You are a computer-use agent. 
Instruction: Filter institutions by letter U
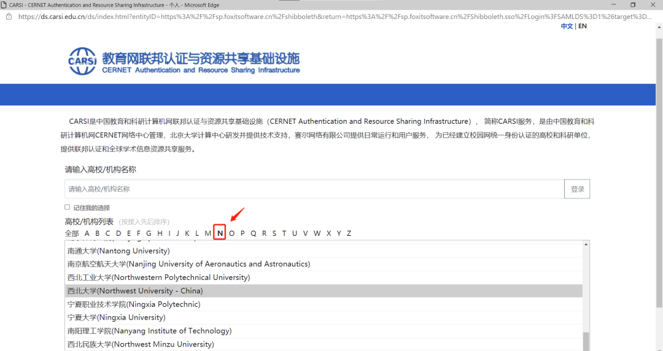(x=295, y=233)
